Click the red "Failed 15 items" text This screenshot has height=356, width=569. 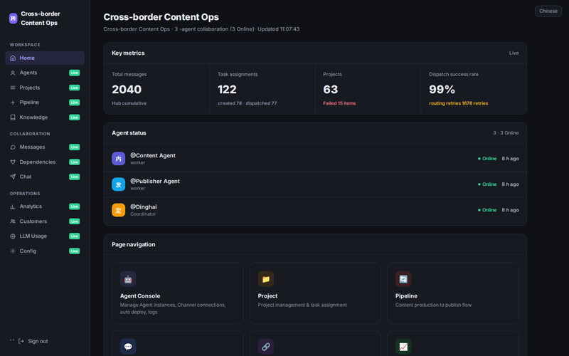[x=339, y=103]
